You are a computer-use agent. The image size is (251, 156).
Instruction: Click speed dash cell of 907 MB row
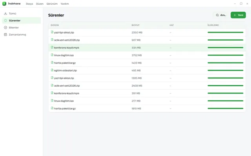tap(171, 40)
